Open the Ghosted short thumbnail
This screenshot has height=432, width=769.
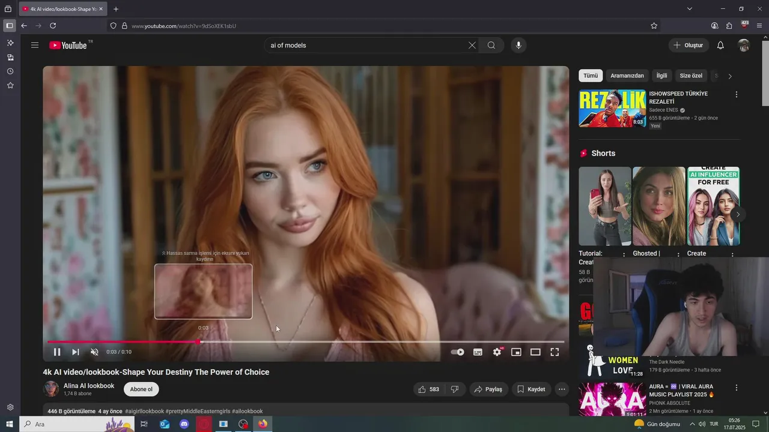[x=659, y=206]
